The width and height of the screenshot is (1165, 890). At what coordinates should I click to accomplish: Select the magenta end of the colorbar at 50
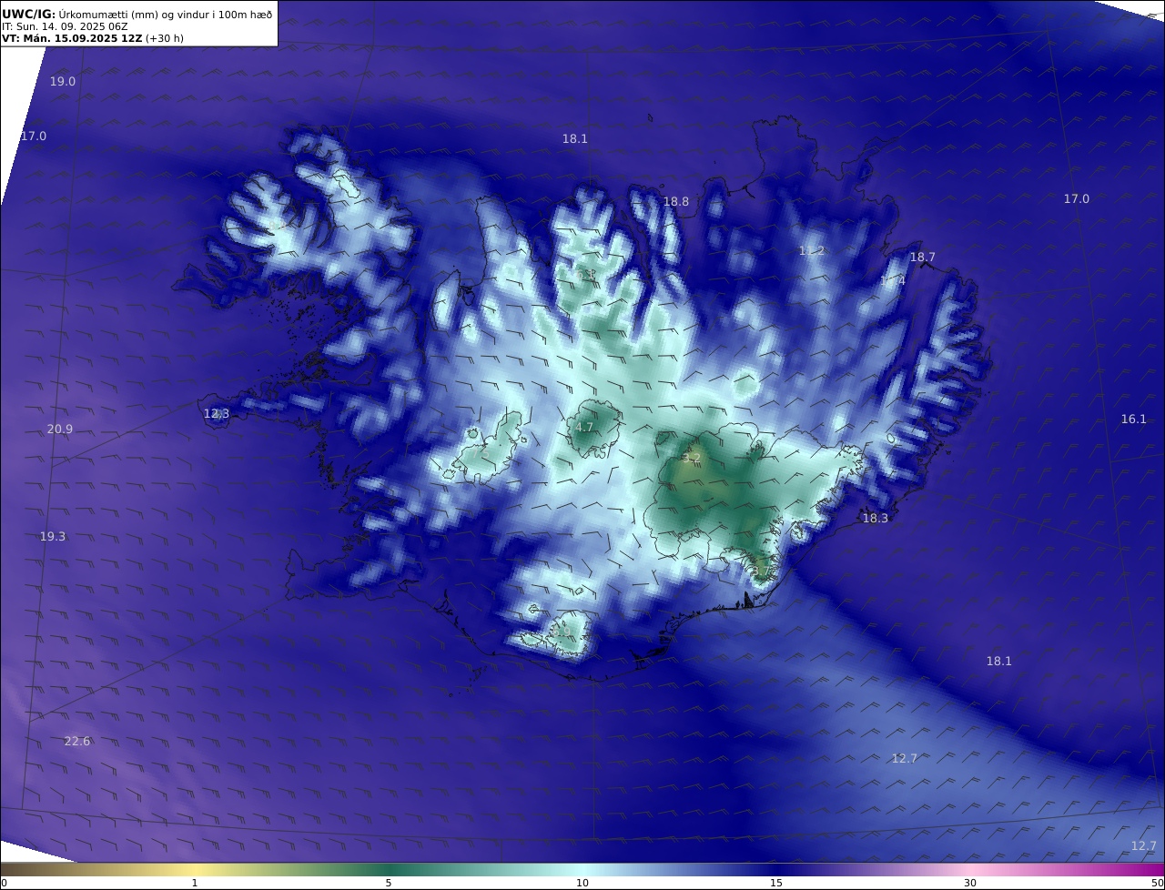coord(1158,869)
